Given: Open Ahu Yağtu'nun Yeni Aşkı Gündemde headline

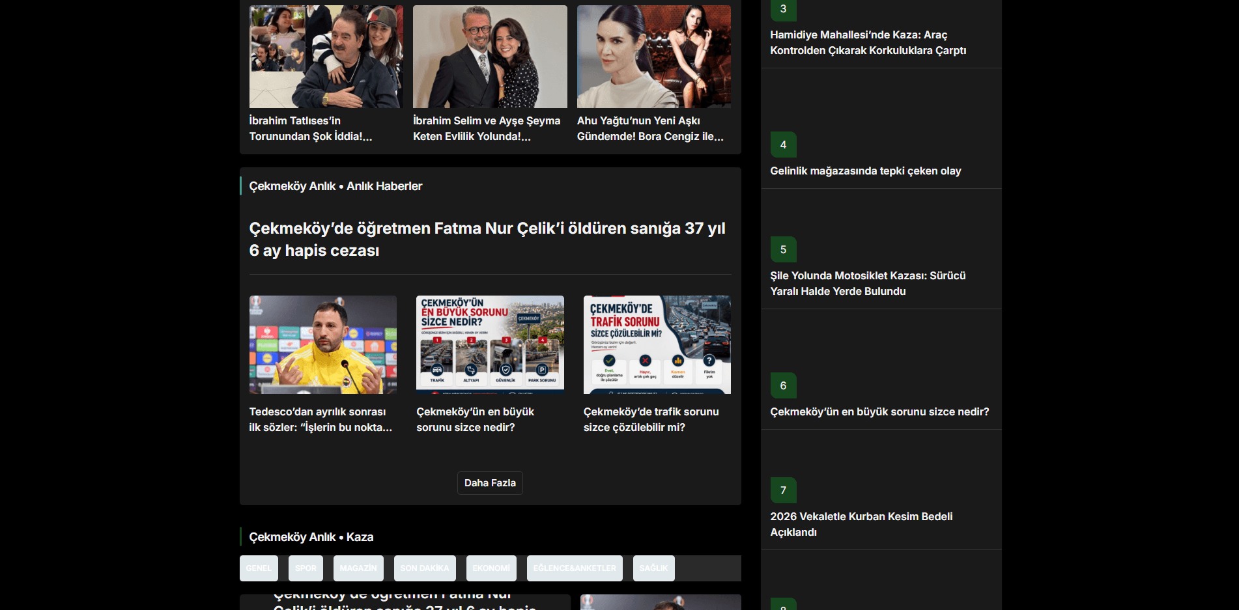Looking at the screenshot, I should click(650, 128).
